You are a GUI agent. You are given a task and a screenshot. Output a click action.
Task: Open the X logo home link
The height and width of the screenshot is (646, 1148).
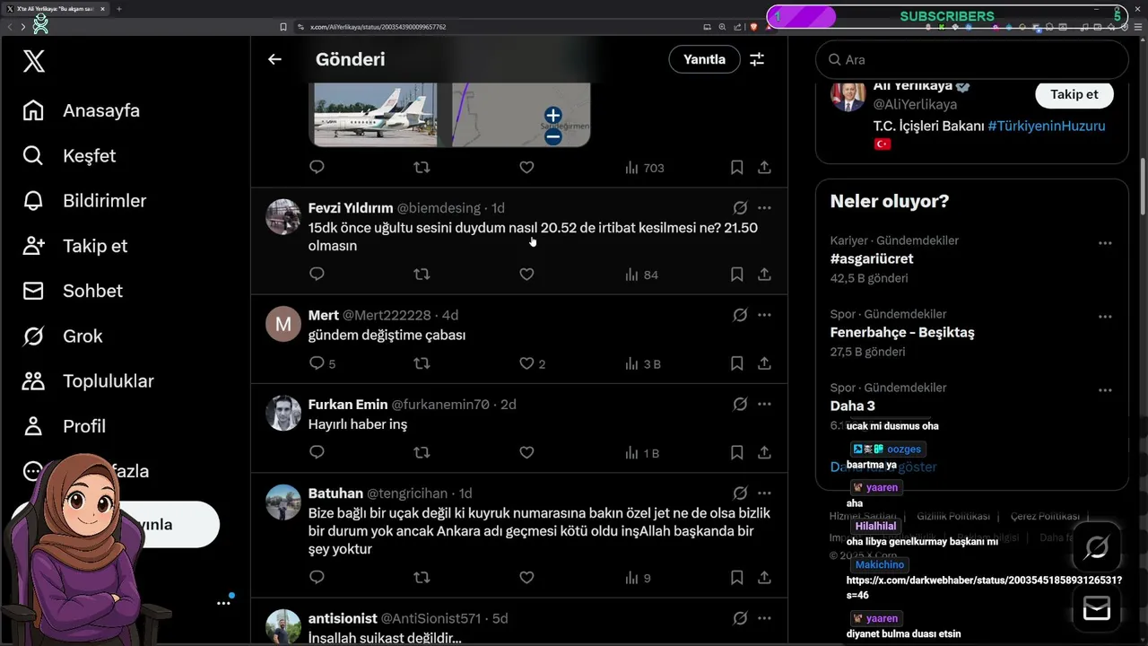click(34, 61)
